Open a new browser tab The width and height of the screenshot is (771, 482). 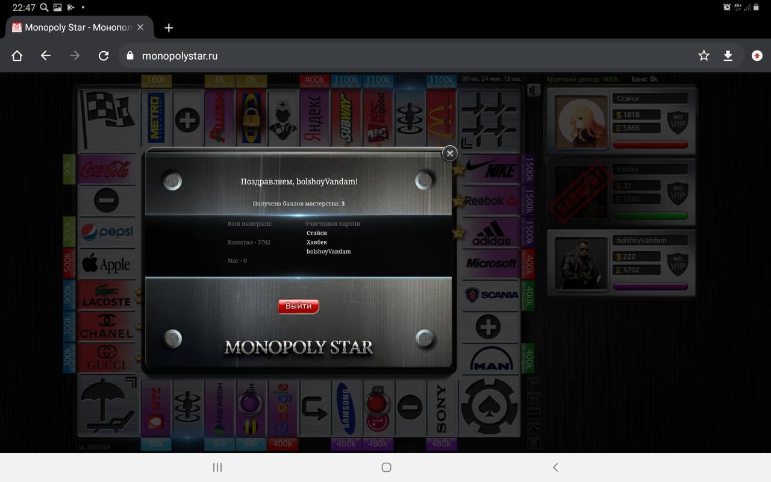click(x=169, y=28)
